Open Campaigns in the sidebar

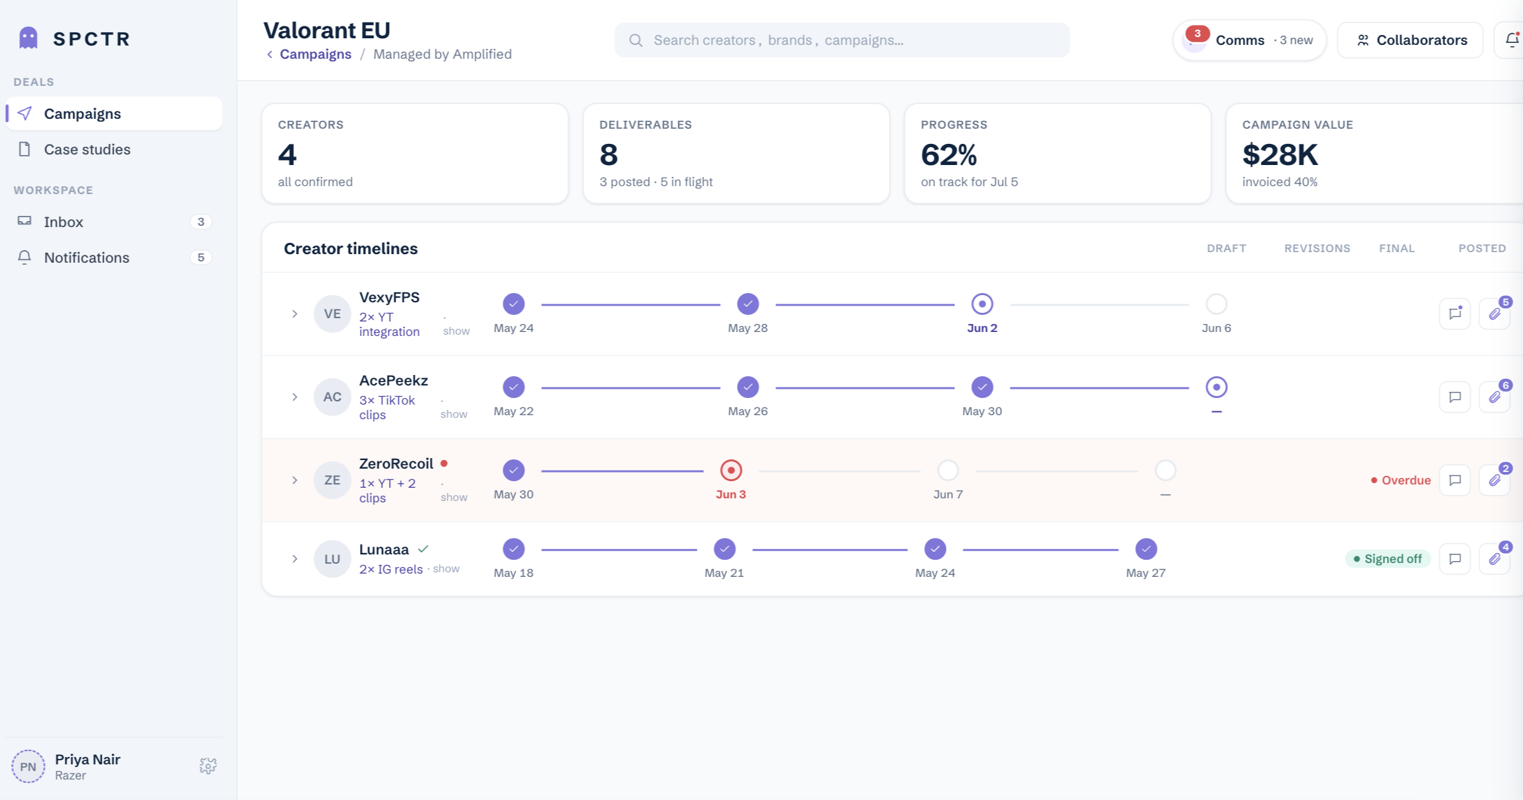pyautogui.click(x=114, y=114)
